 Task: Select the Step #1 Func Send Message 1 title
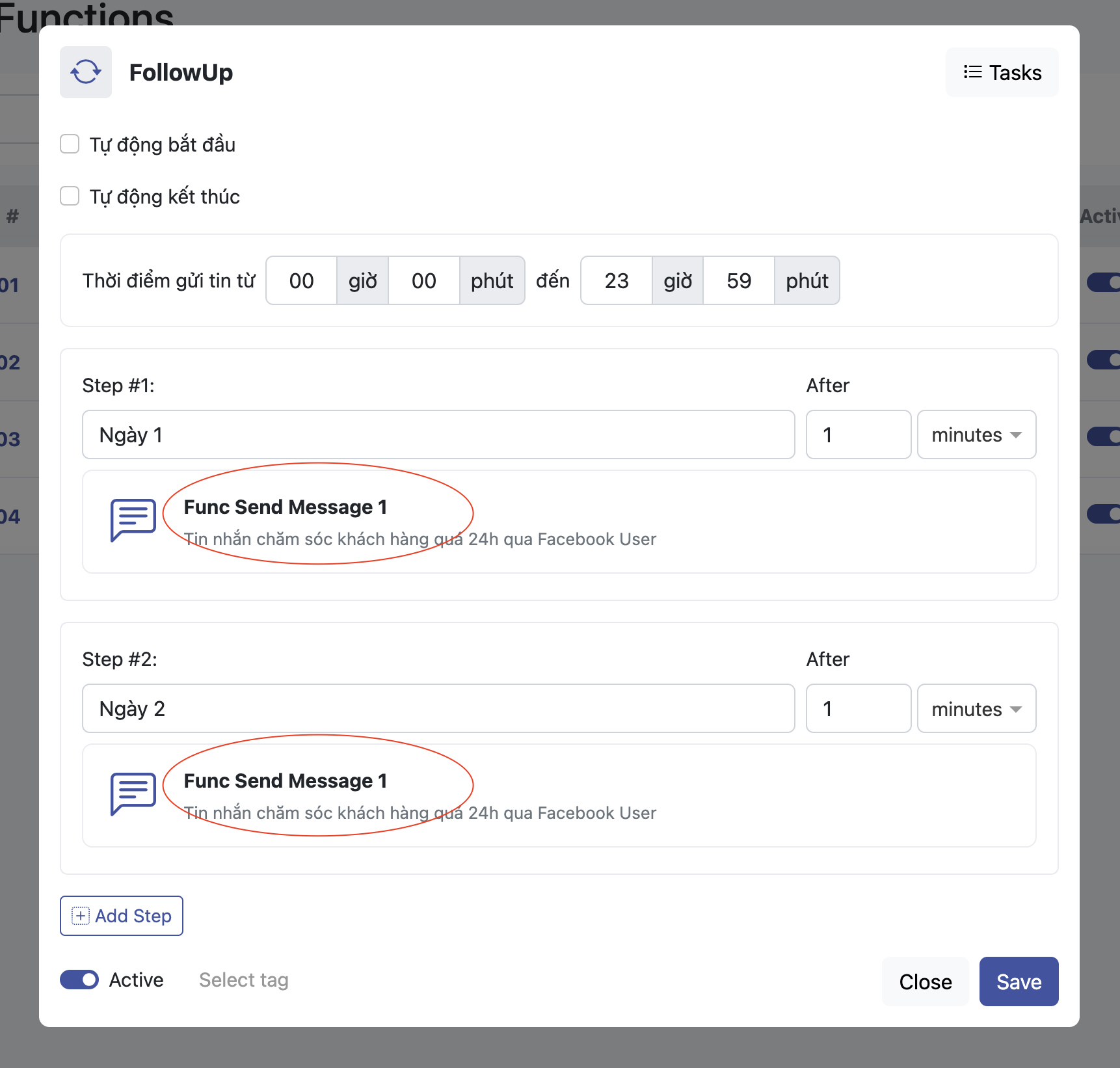(285, 507)
